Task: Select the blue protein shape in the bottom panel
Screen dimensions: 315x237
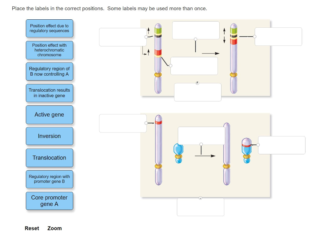Action: (179, 150)
